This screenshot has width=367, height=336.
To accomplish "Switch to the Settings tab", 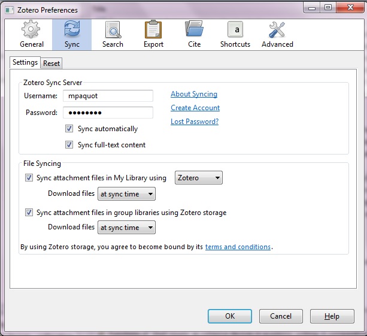I will pyautogui.click(x=25, y=62).
